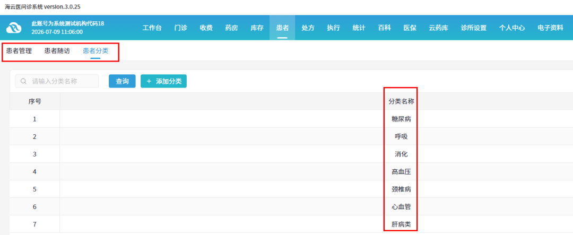Open the 工作台 menu
The height and width of the screenshot is (235, 573).
[x=152, y=28]
